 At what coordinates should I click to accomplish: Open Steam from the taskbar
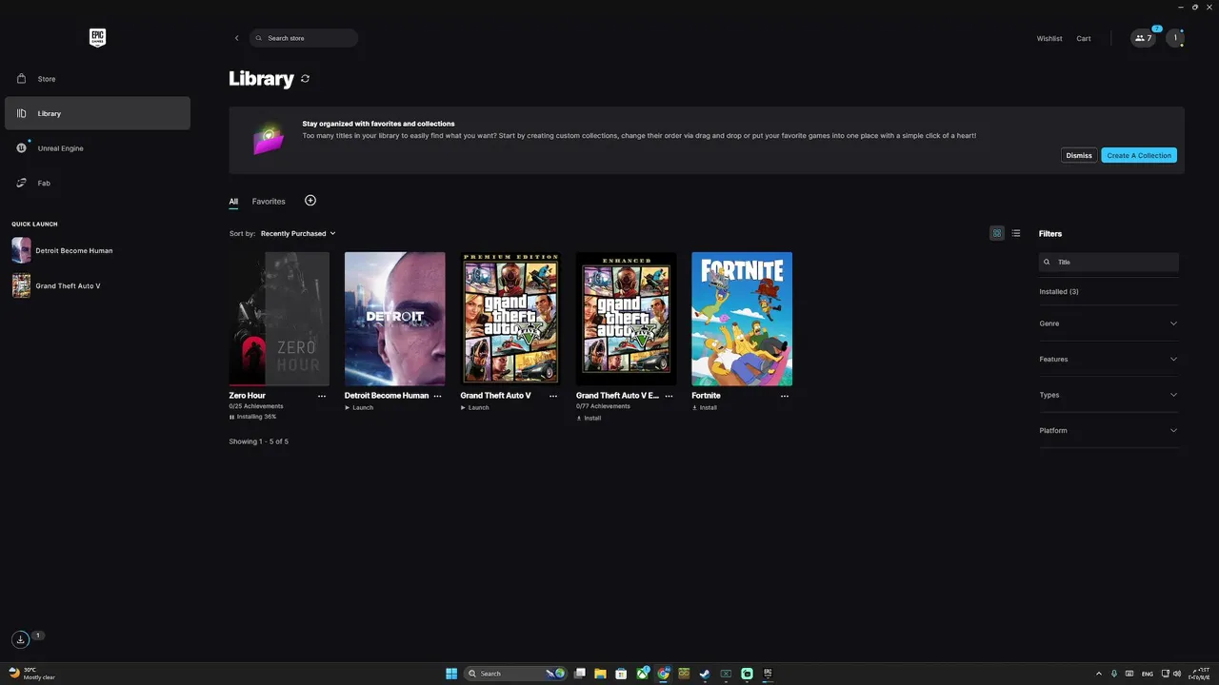click(x=705, y=674)
